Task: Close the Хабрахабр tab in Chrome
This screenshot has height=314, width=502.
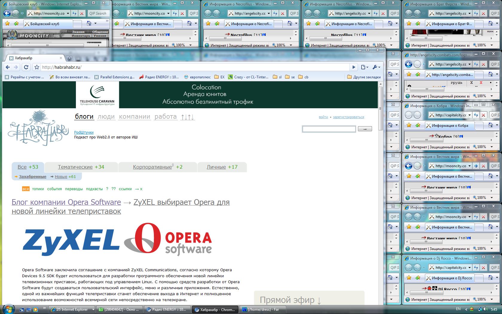Action: (x=61, y=58)
